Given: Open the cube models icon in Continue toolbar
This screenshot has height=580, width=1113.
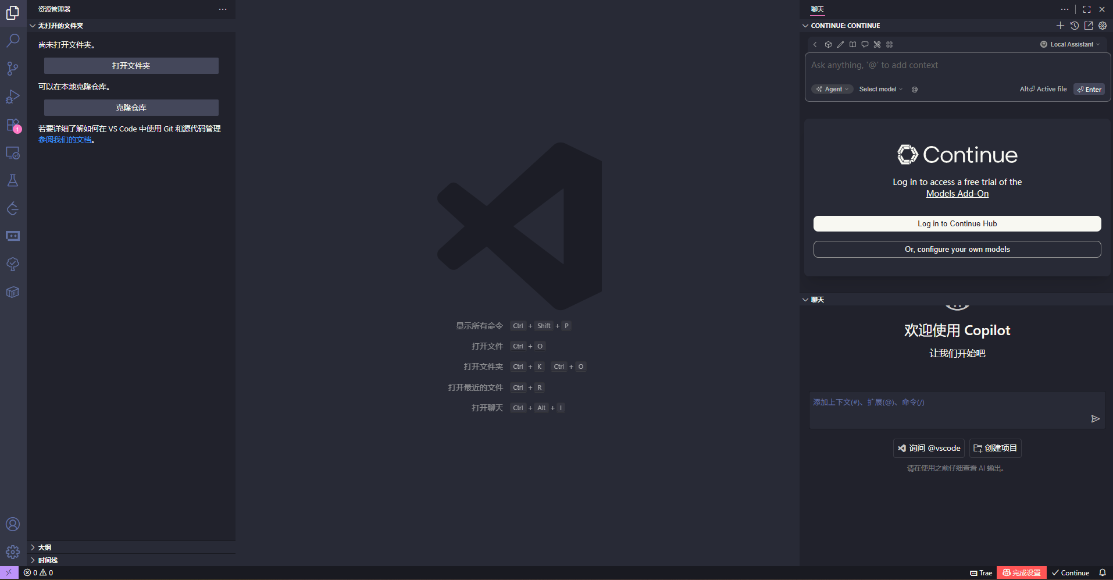Looking at the screenshot, I should [x=828, y=44].
